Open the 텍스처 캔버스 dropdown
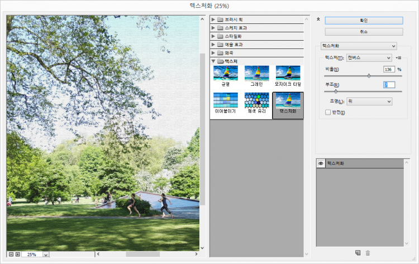This screenshot has width=419, height=264. click(369, 57)
